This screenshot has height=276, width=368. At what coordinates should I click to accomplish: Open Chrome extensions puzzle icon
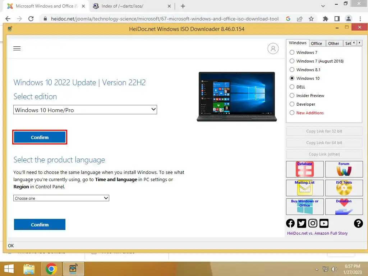pos(325,19)
